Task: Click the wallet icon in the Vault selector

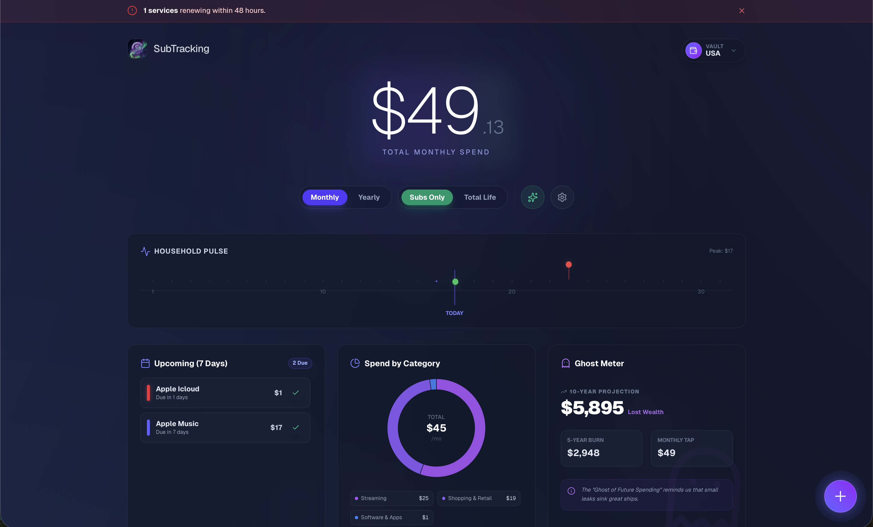Action: (x=693, y=50)
